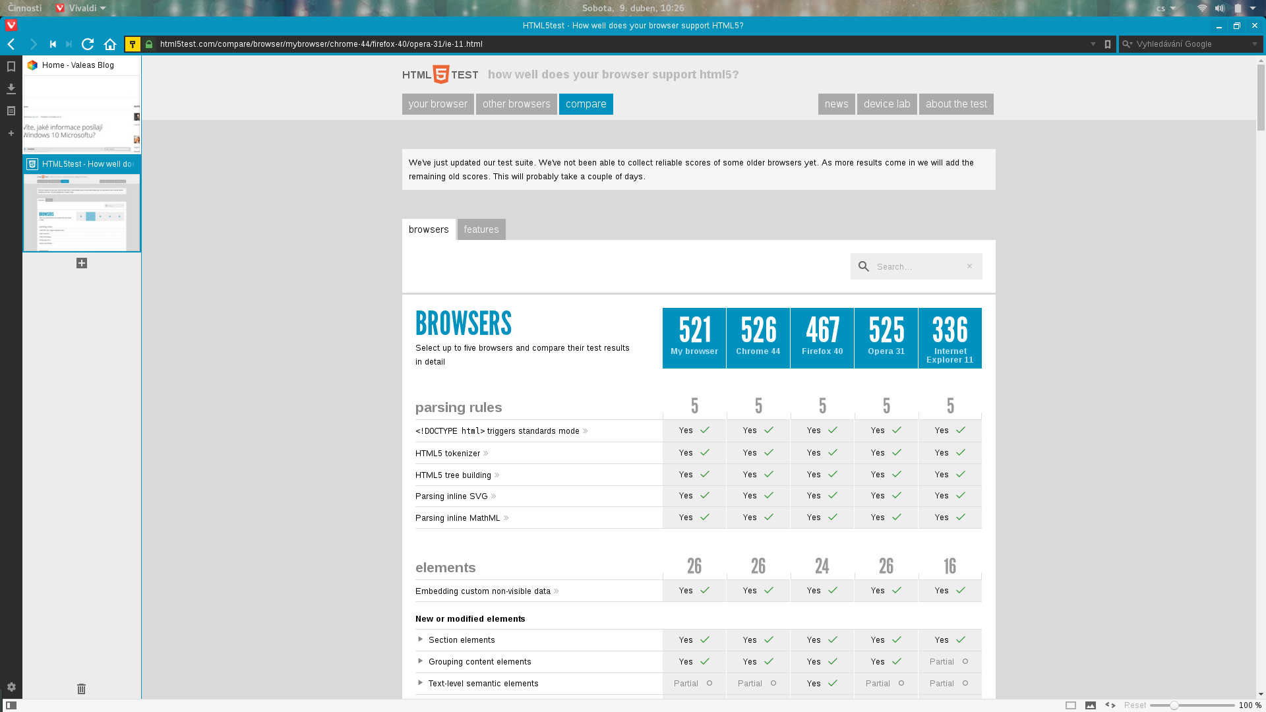1266x712 pixels.
Task: Select the My browser 521 score tile
Action: click(x=694, y=338)
